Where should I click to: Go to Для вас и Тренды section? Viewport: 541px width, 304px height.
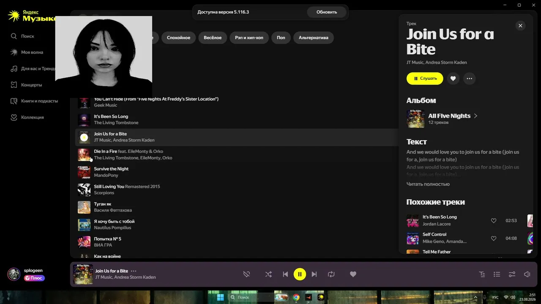pos(33,68)
